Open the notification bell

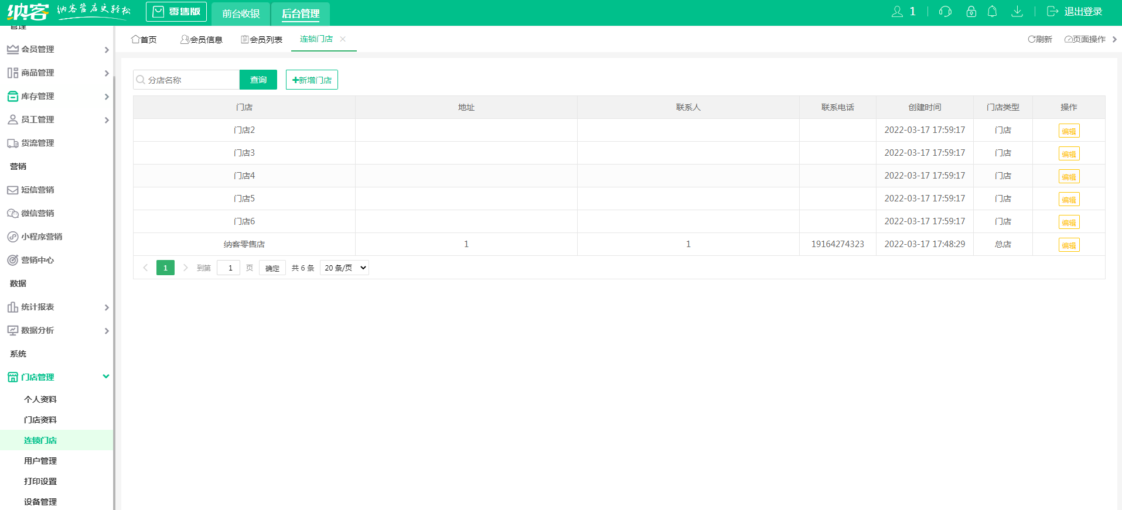992,12
